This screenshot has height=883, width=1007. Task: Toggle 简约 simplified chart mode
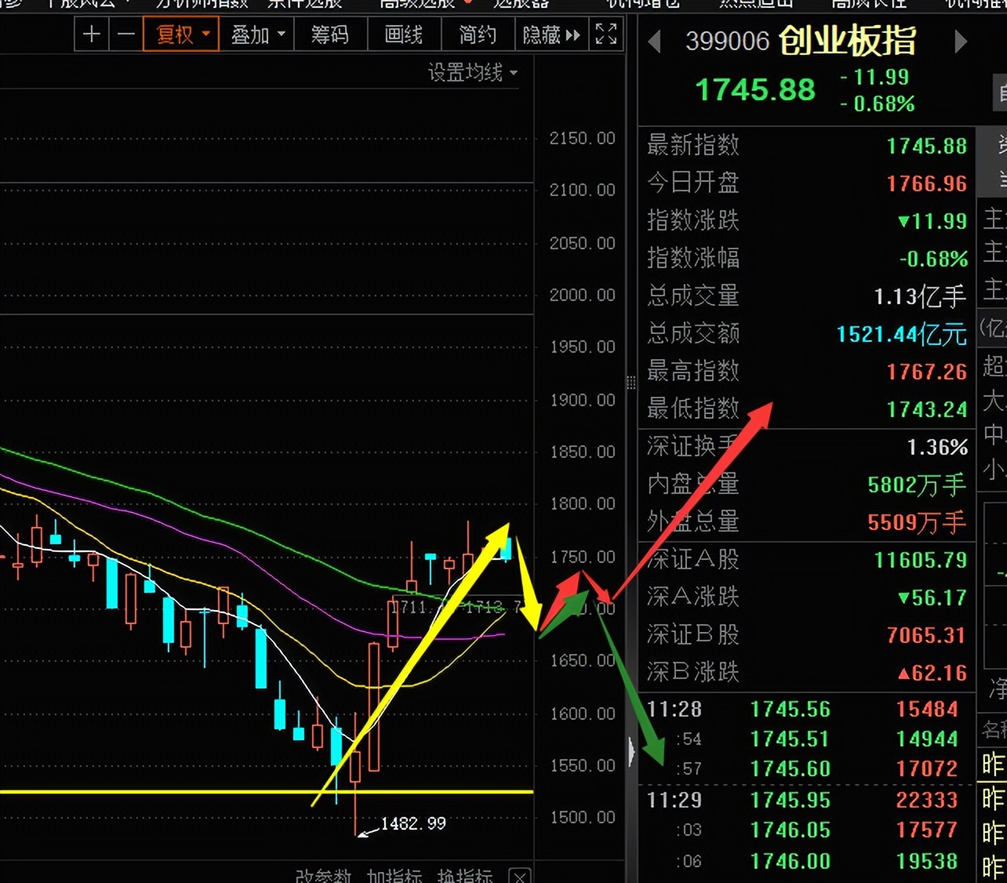pyautogui.click(x=477, y=35)
